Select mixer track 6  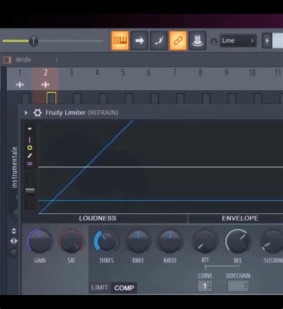pyautogui.click(x=149, y=72)
